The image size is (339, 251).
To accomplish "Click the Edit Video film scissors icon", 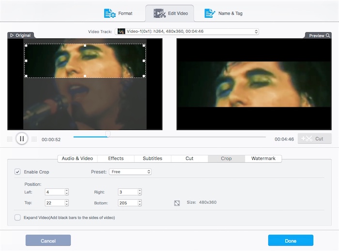I will coord(159,14).
